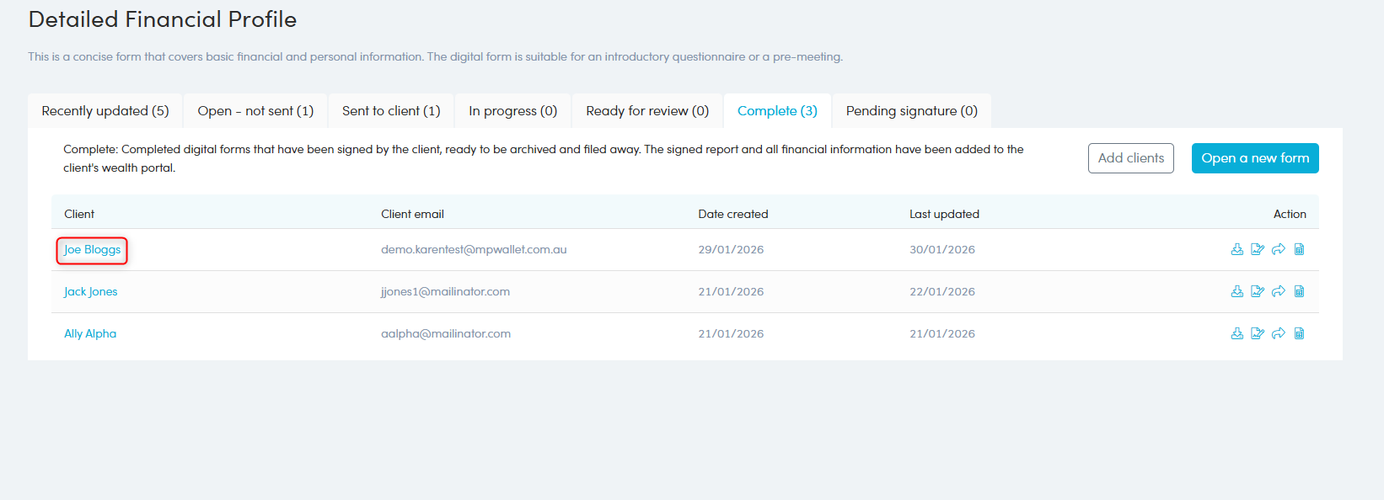Open the Sent to client tab
Image resolution: width=1384 pixels, height=500 pixels.
tap(391, 111)
